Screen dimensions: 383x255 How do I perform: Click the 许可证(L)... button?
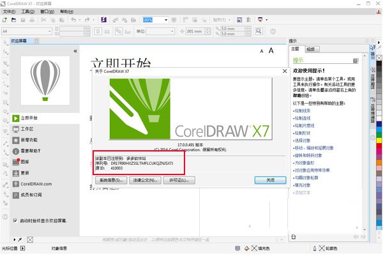(179, 180)
